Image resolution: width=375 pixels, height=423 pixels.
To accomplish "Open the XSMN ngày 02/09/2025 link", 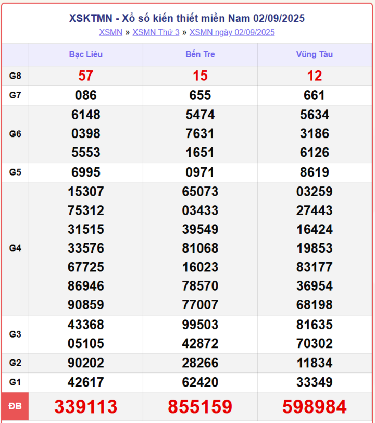I will [x=232, y=32].
